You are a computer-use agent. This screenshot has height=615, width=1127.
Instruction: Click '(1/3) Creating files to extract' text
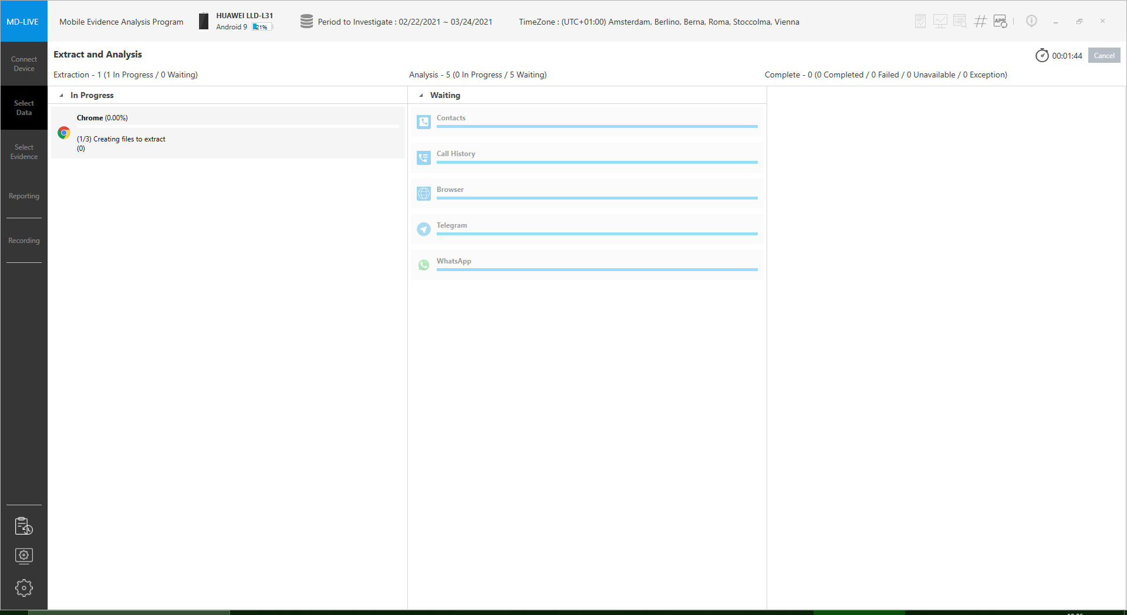tap(121, 139)
